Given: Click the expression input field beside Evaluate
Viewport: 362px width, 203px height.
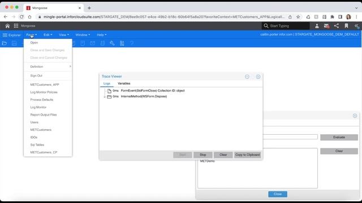Looking at the screenshot, I should point(290,137).
